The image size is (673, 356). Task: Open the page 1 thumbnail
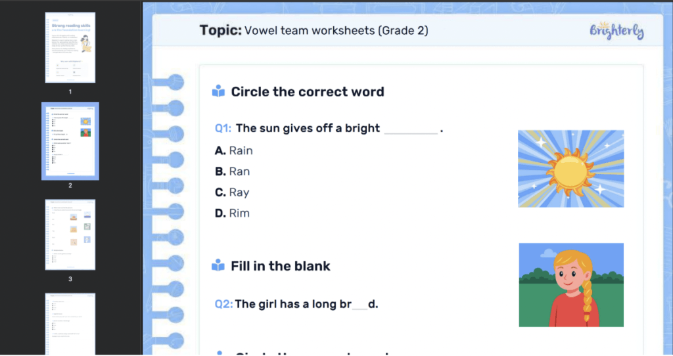pyautogui.click(x=70, y=47)
